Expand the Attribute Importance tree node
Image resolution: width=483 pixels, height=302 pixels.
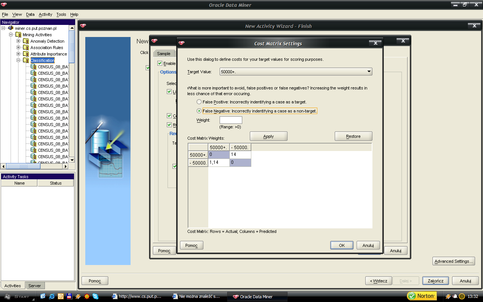coord(18,54)
